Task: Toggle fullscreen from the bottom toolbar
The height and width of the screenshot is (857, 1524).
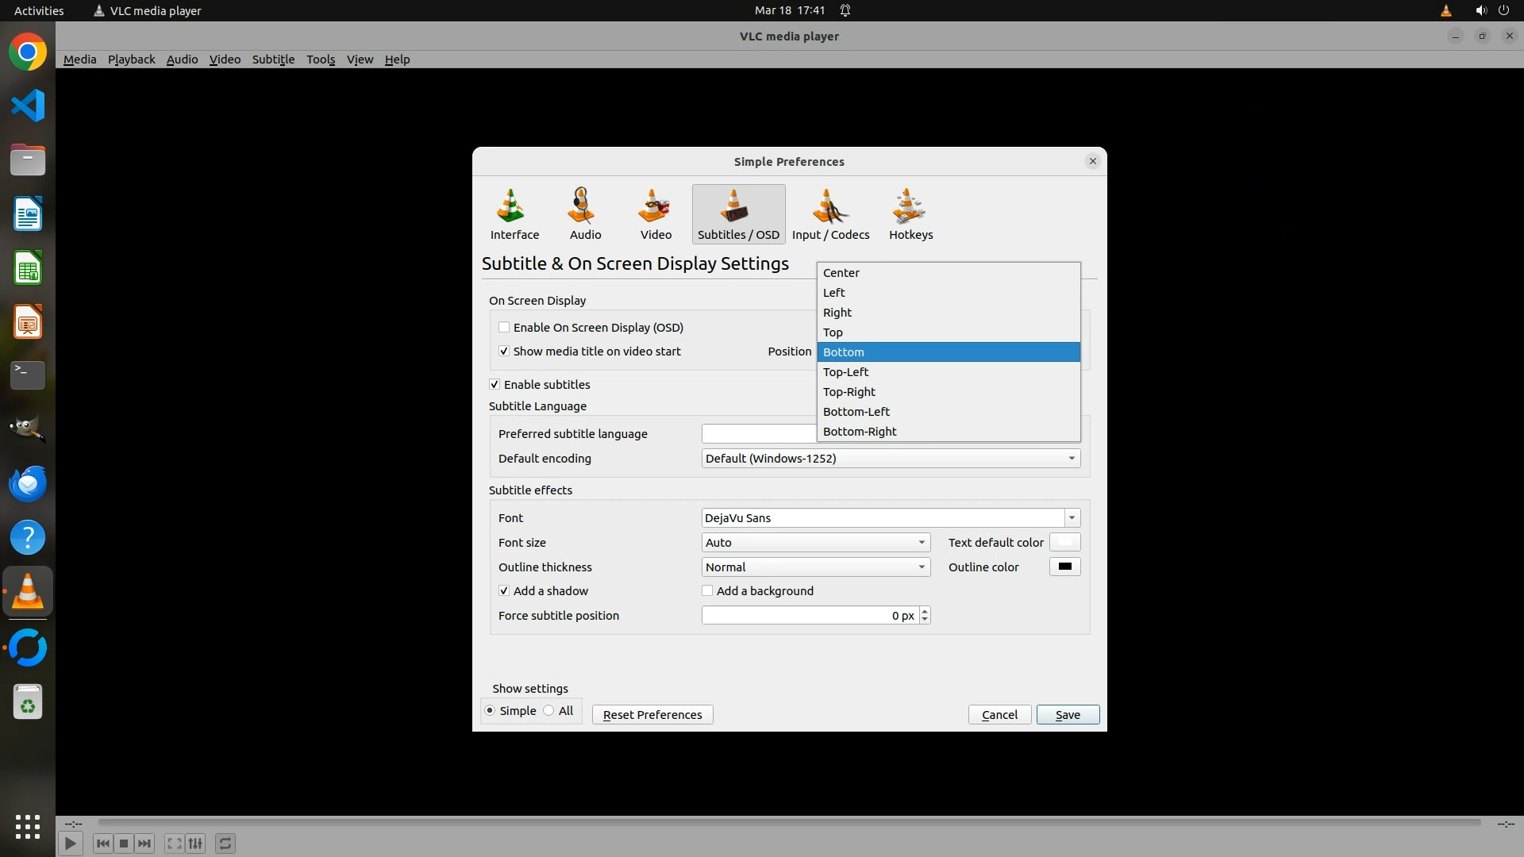Action: tap(174, 844)
